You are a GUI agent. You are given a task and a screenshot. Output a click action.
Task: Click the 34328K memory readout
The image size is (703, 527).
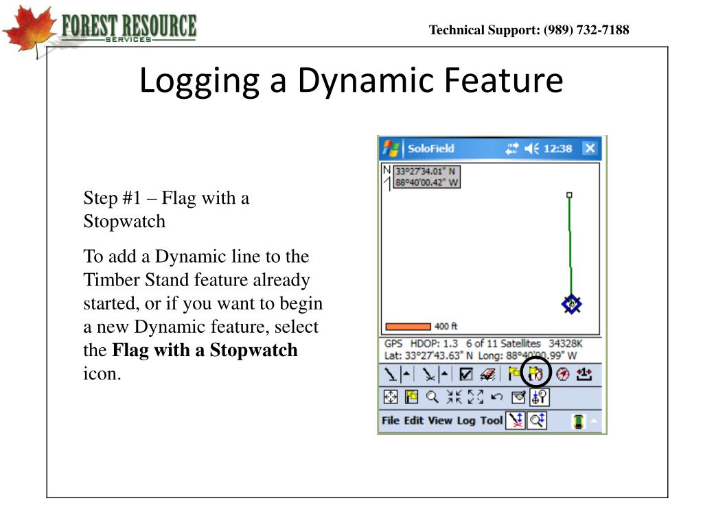566,344
